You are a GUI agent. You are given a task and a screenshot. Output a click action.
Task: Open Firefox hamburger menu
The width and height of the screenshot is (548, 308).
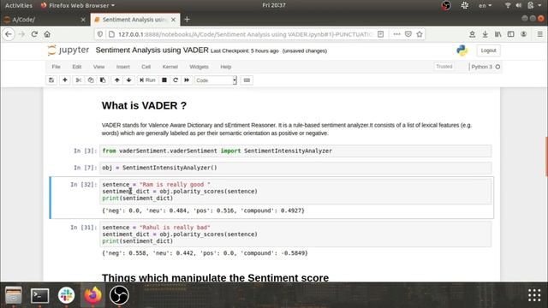click(x=540, y=34)
